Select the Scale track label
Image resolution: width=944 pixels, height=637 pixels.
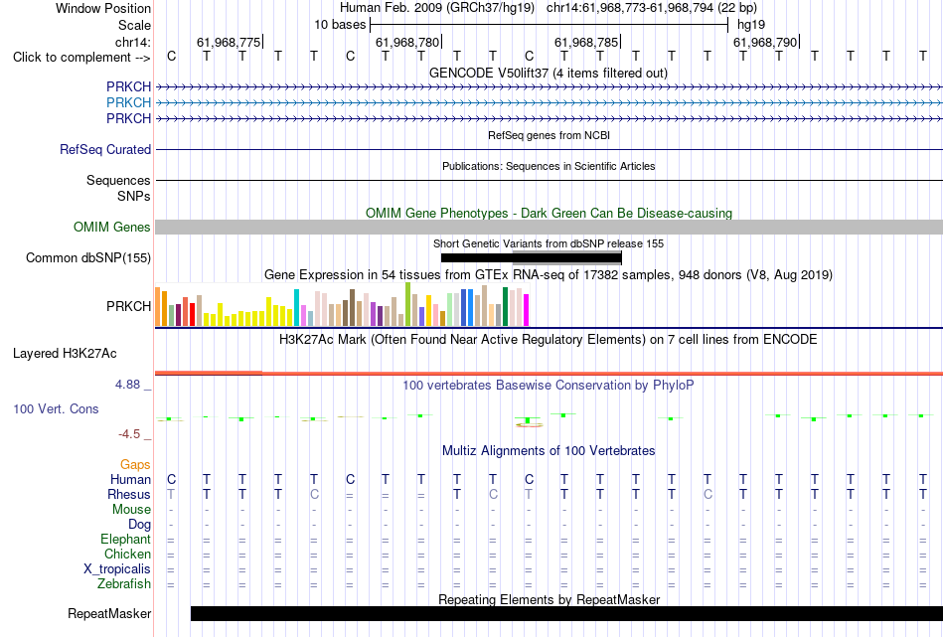134,25
